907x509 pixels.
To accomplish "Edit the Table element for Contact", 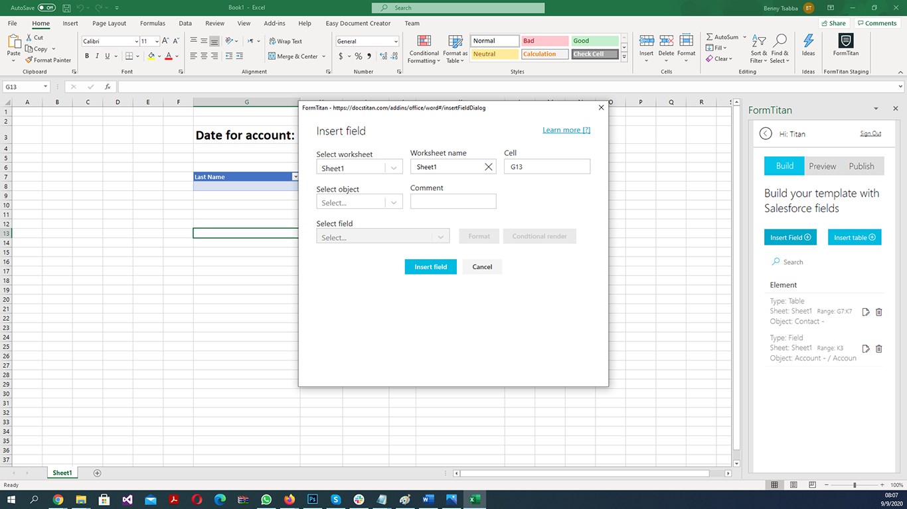I will point(866,311).
